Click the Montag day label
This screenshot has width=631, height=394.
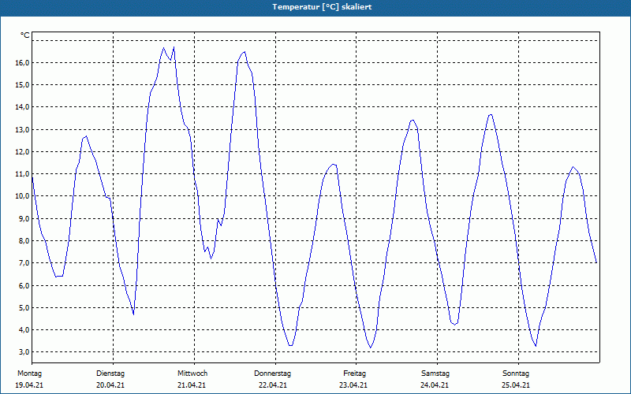point(29,374)
